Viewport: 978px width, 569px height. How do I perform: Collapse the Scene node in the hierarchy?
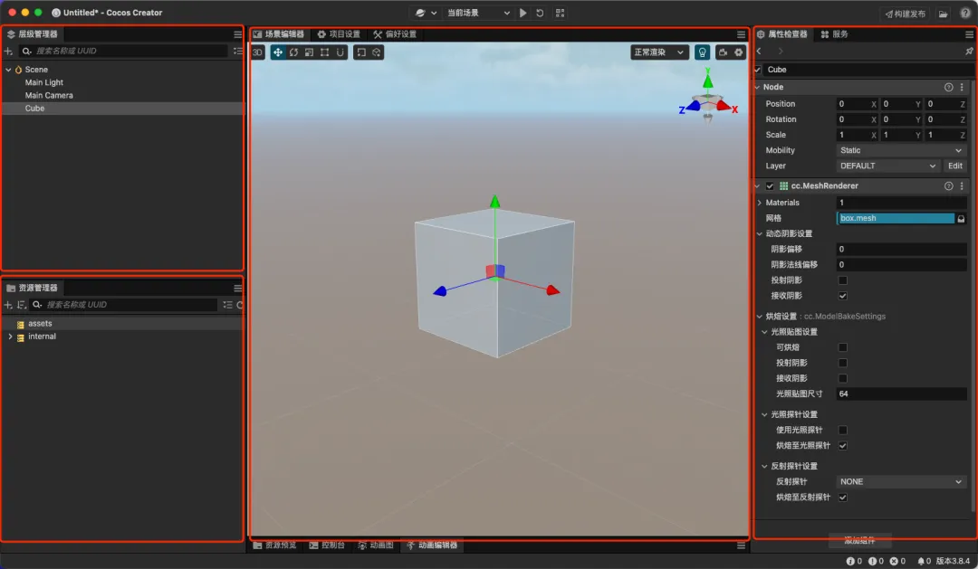(x=8, y=70)
